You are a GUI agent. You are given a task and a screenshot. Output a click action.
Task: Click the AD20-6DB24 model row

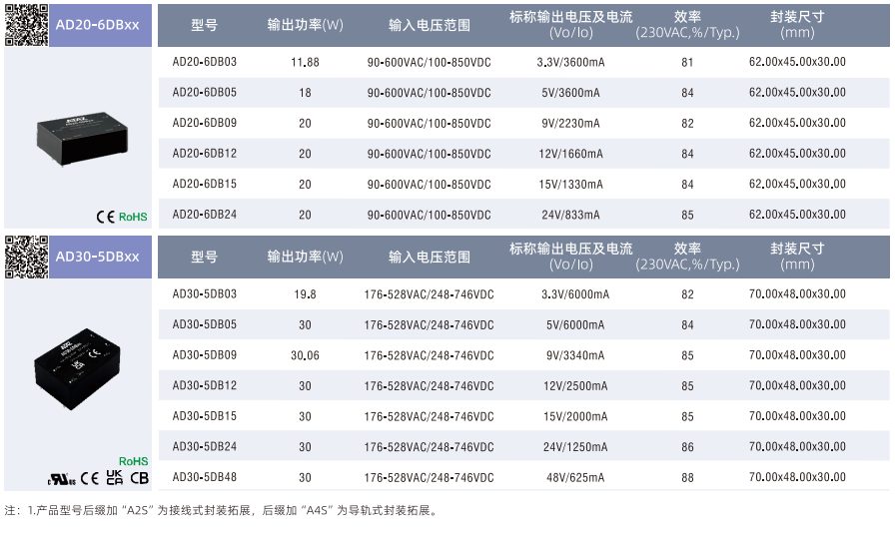click(205, 215)
